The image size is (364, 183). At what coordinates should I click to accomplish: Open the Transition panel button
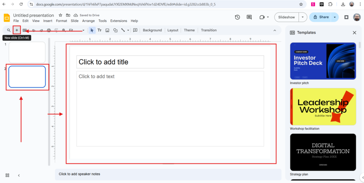coord(209,30)
